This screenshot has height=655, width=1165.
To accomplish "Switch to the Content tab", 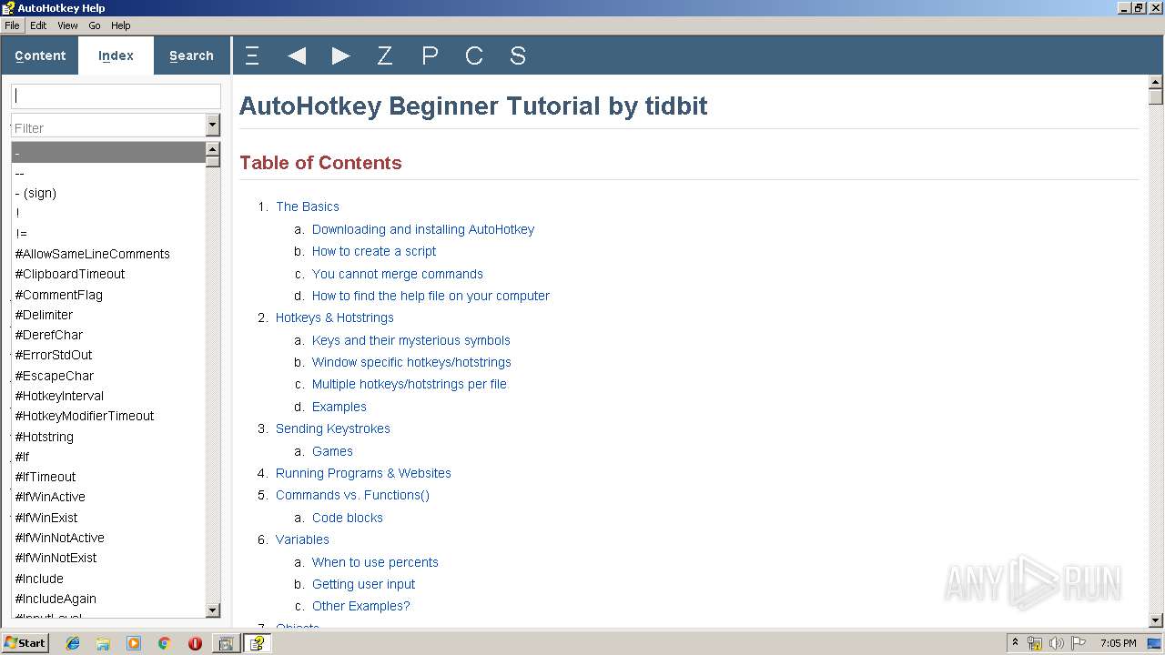I will (x=40, y=55).
